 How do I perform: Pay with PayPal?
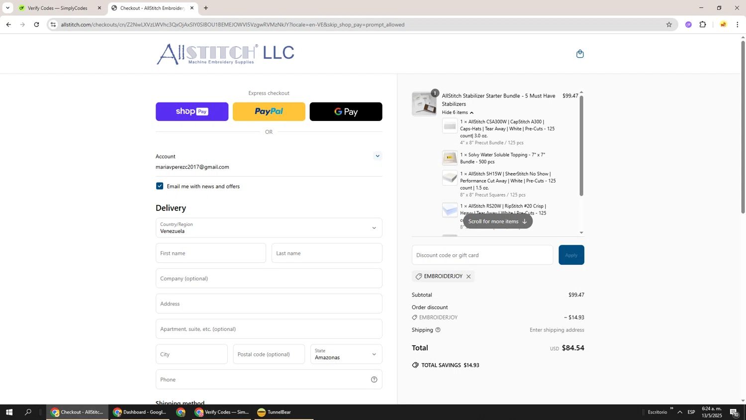[269, 111]
